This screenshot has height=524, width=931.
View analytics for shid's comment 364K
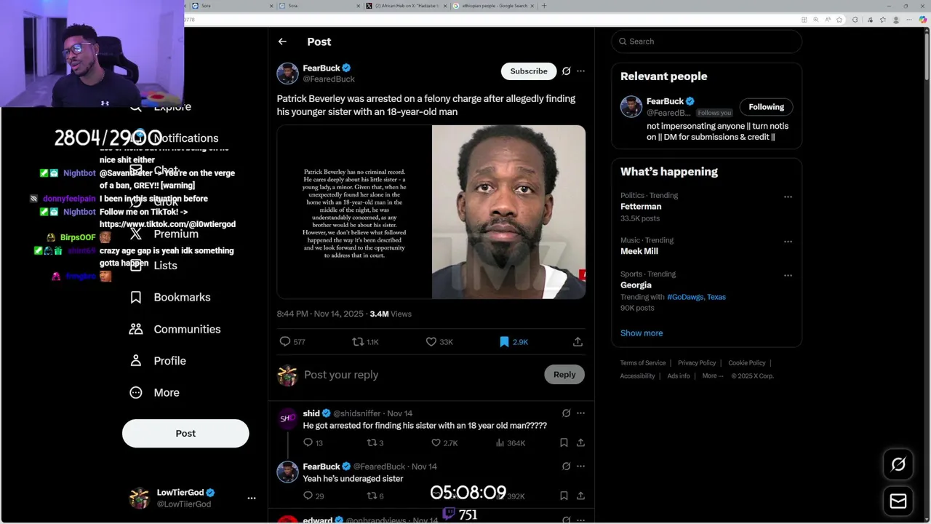click(511, 442)
